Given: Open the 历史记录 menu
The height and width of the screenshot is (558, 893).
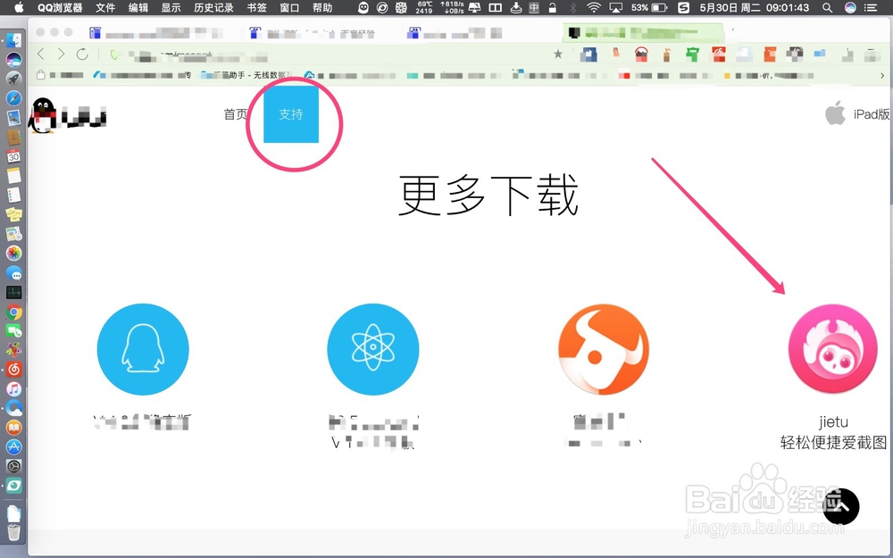Looking at the screenshot, I should click(213, 7).
